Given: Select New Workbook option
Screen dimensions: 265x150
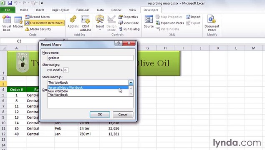Looking at the screenshot, I should point(88,91).
